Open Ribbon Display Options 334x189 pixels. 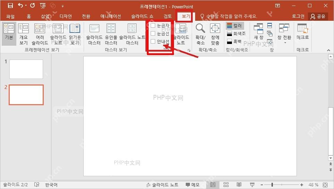pyautogui.click(x=277, y=6)
